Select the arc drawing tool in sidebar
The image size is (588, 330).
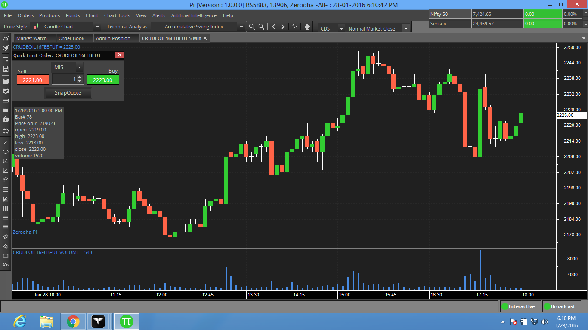pos(6,180)
